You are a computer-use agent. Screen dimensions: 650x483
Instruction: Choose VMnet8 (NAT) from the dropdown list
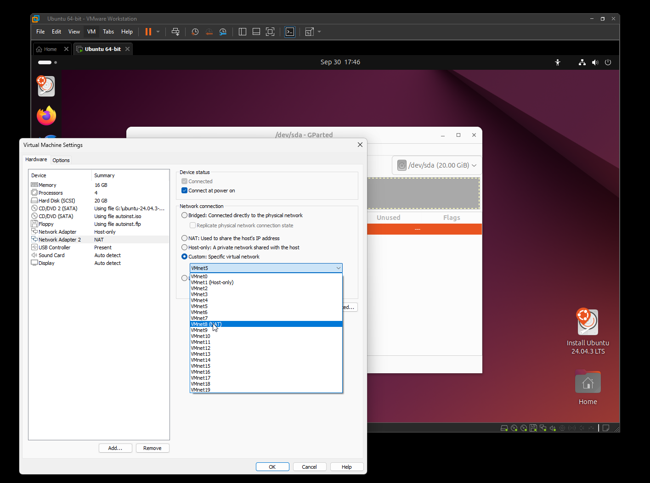click(x=266, y=324)
